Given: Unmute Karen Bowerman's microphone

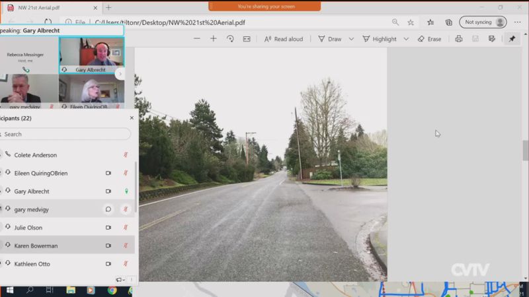Looking at the screenshot, I should (x=126, y=246).
